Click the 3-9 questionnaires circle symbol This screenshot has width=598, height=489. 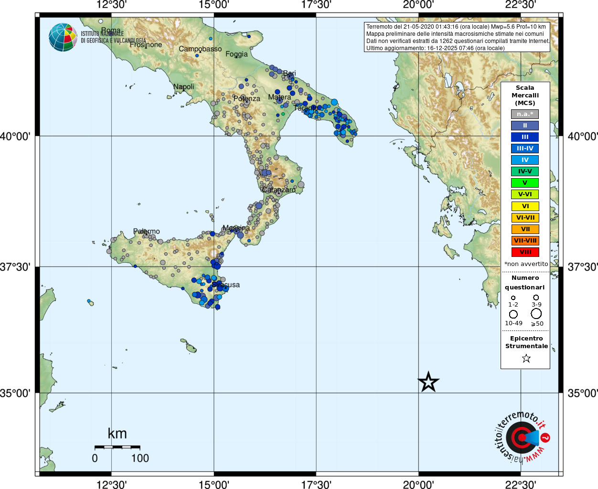[536, 298]
